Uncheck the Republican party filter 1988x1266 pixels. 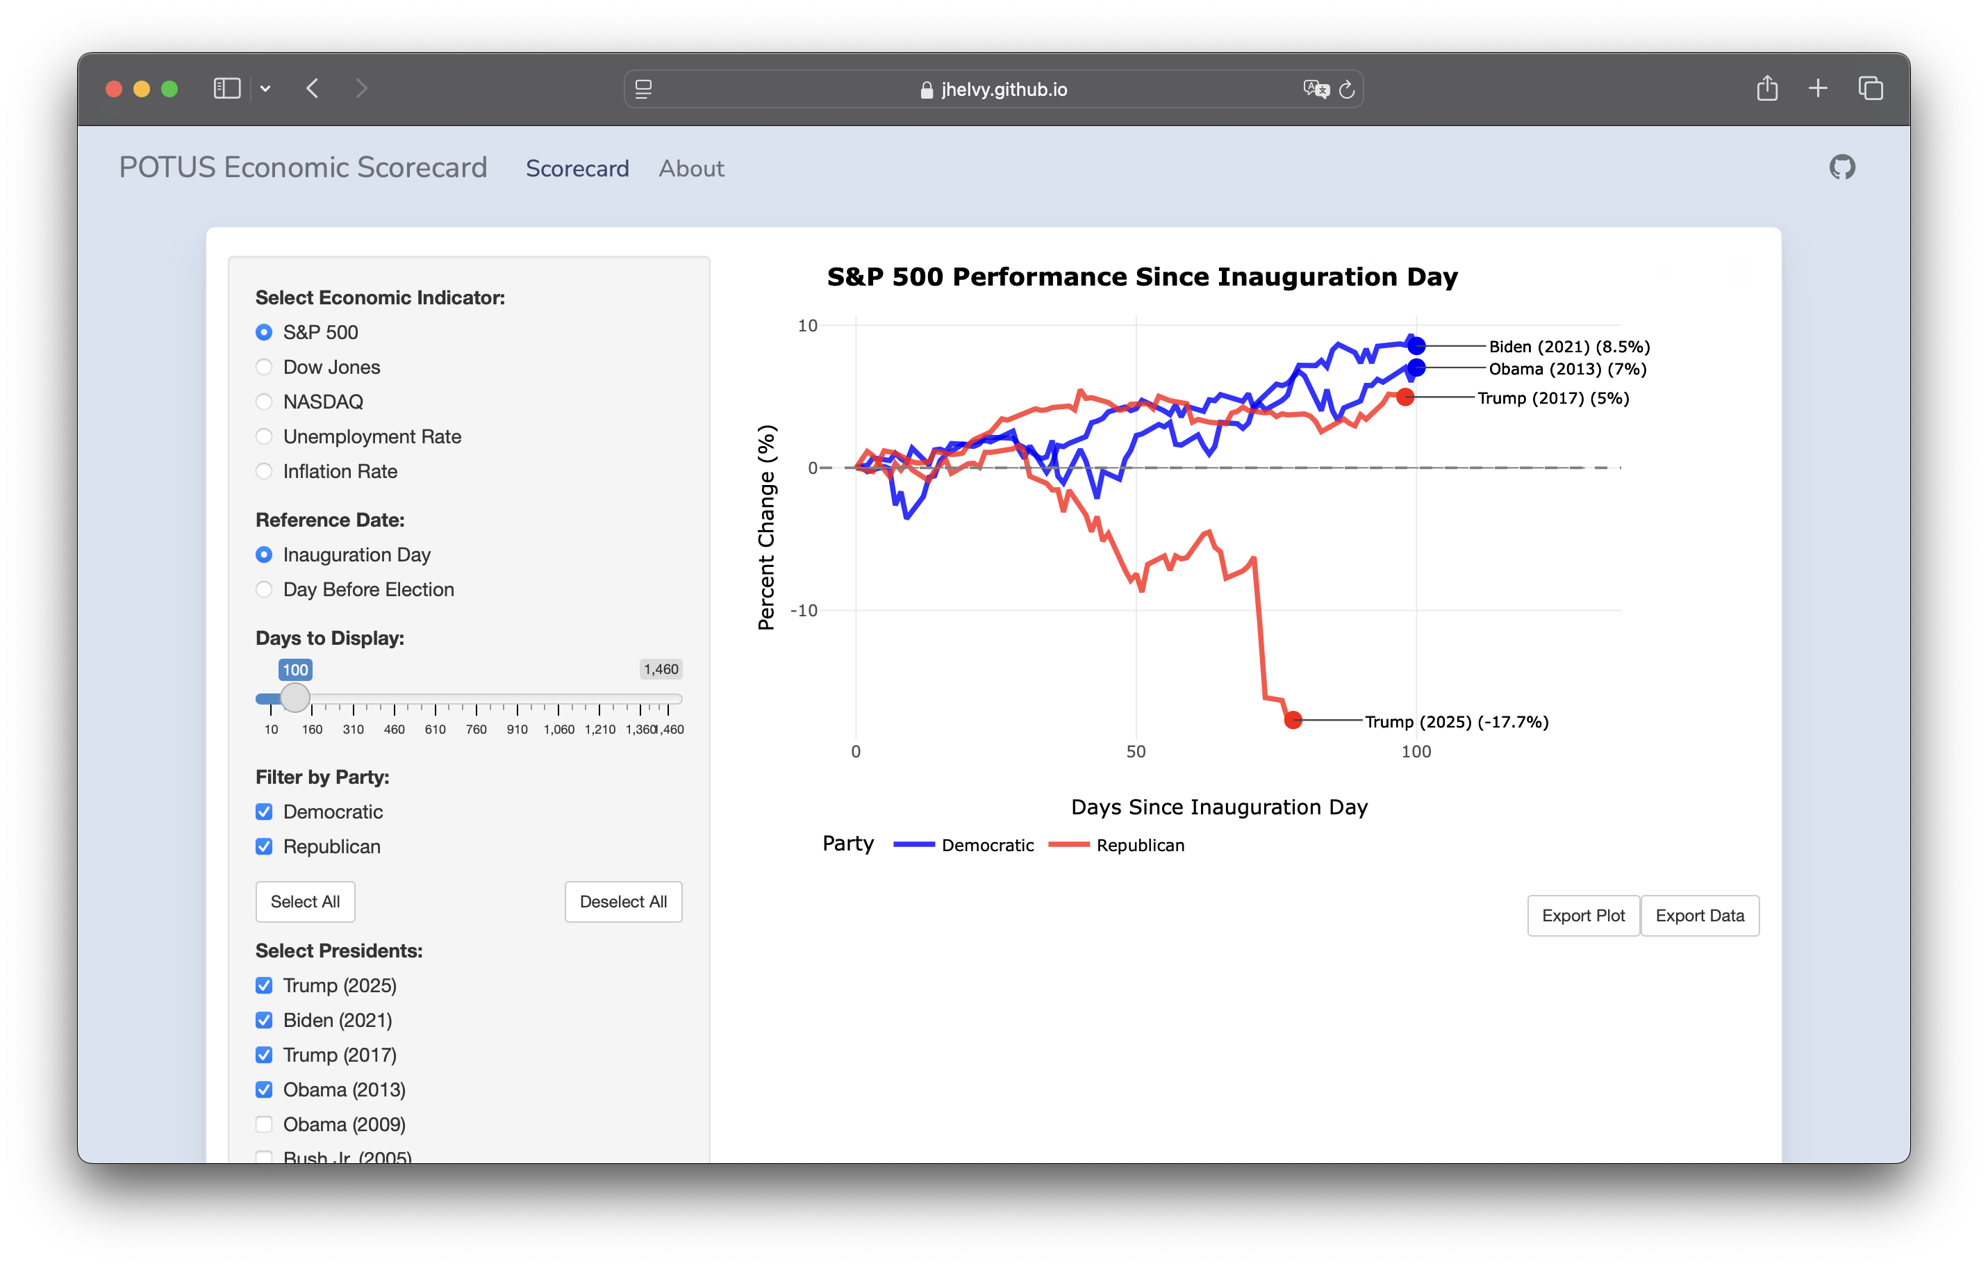pyautogui.click(x=264, y=846)
